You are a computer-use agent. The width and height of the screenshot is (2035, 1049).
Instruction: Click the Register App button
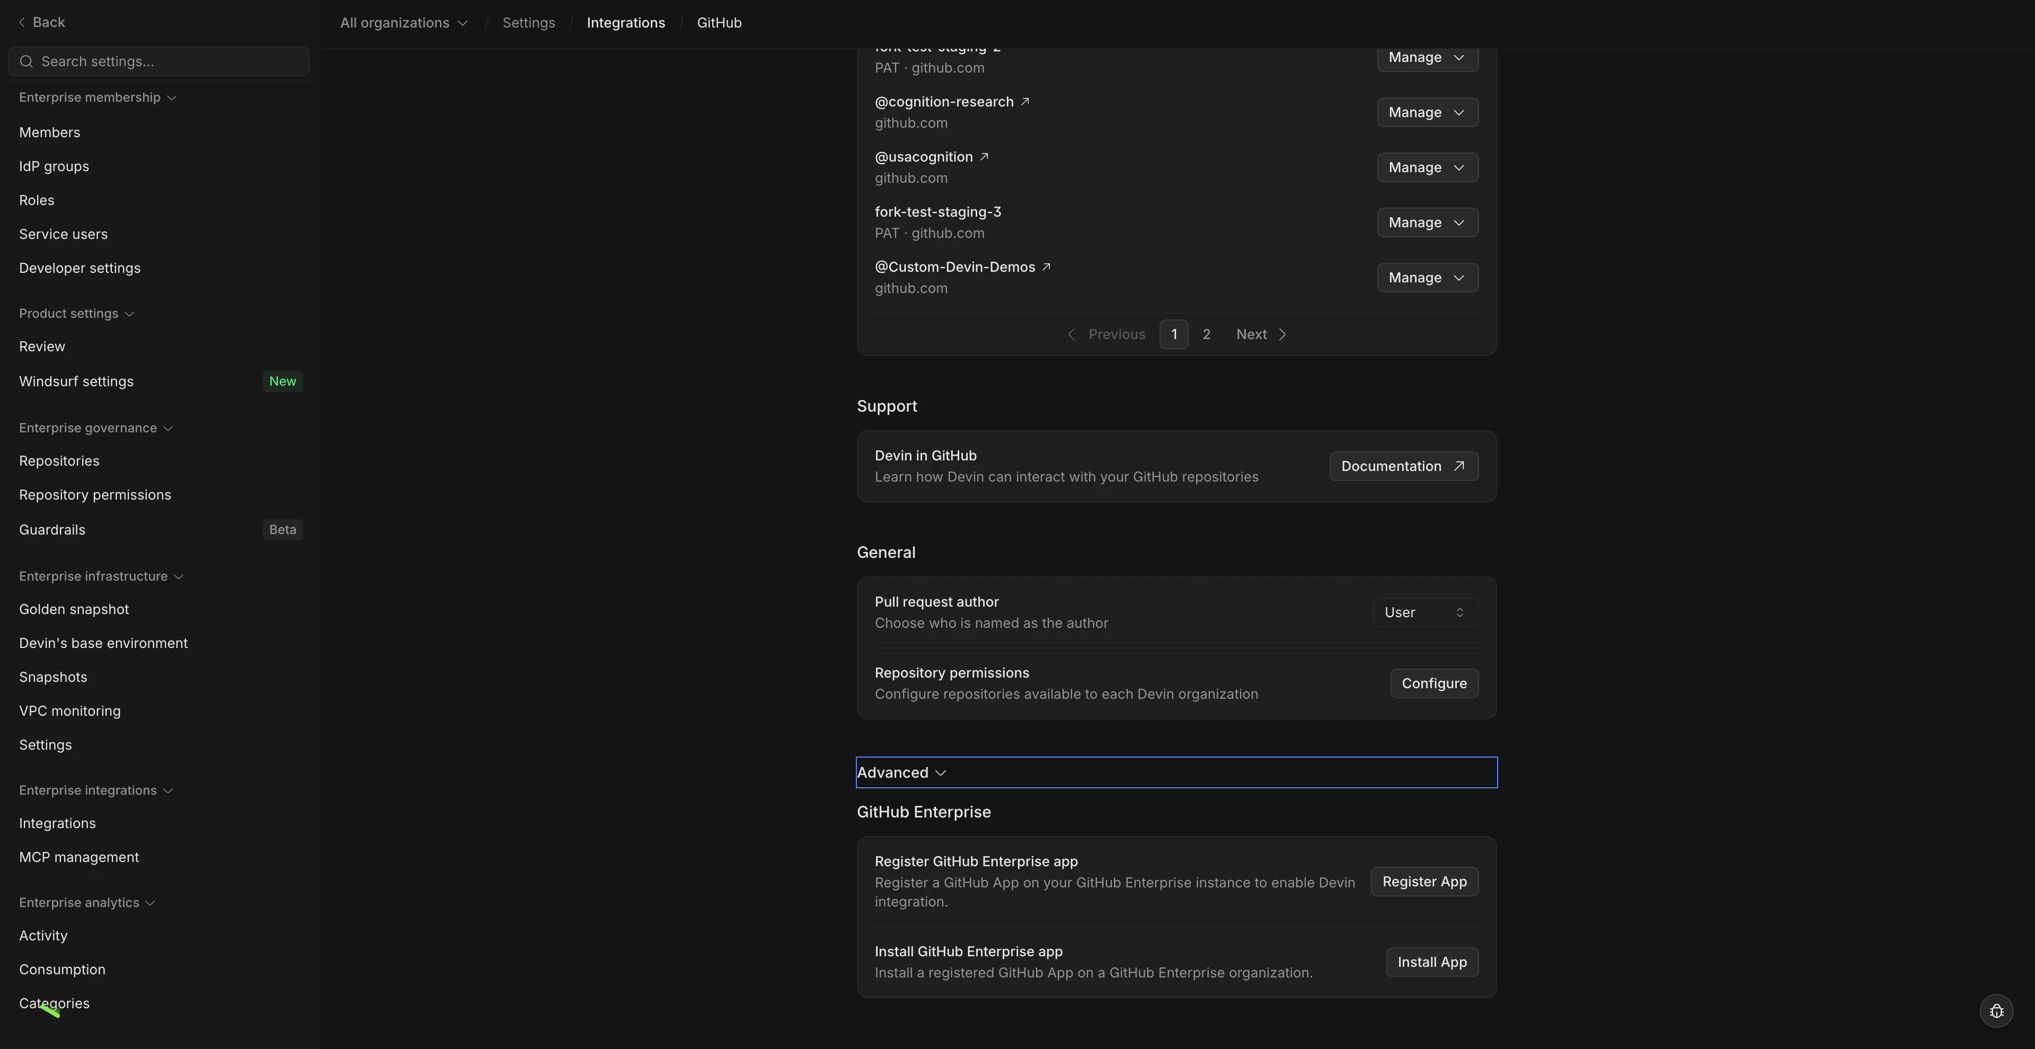point(1424,882)
